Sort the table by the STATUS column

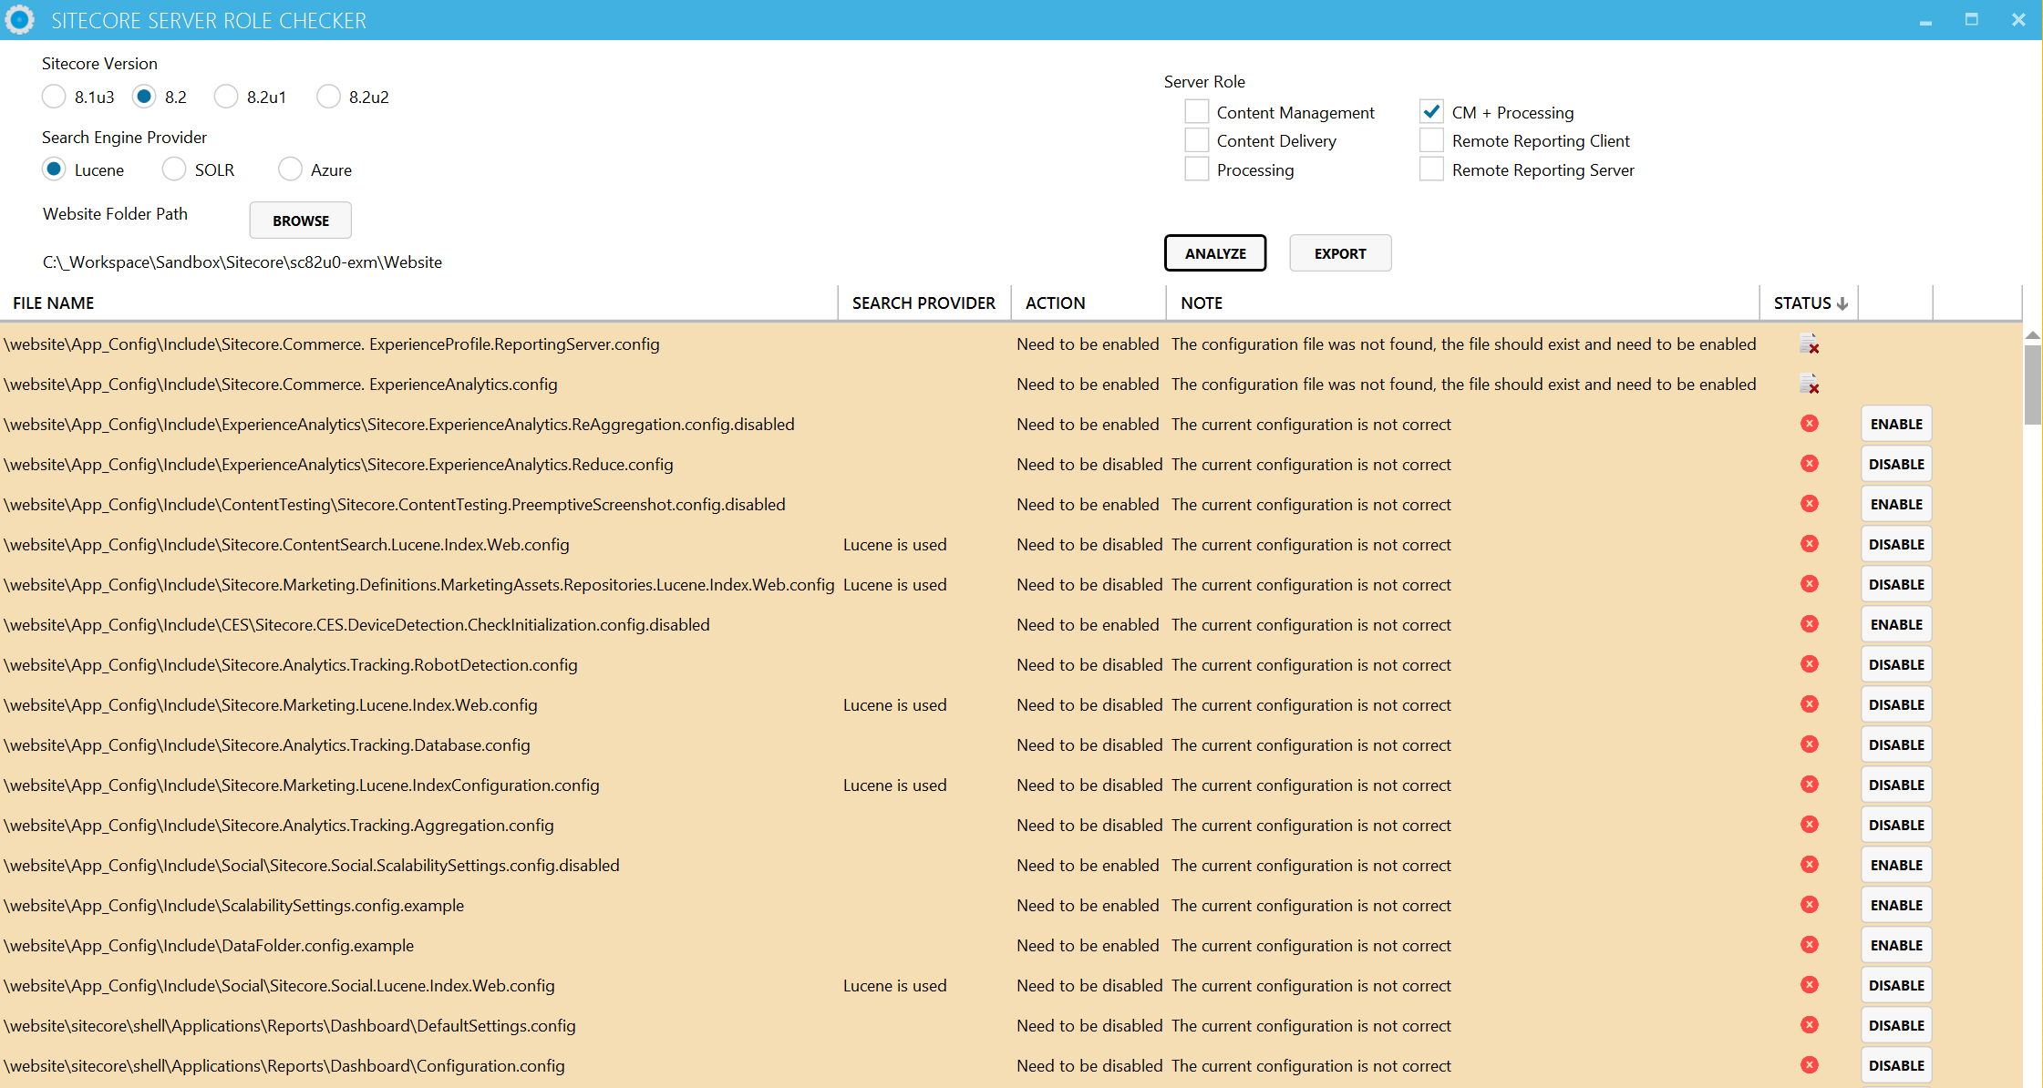point(1809,303)
